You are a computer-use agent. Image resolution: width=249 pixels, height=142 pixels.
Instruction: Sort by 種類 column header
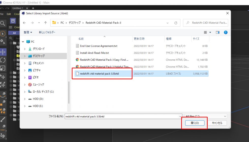click(169, 39)
